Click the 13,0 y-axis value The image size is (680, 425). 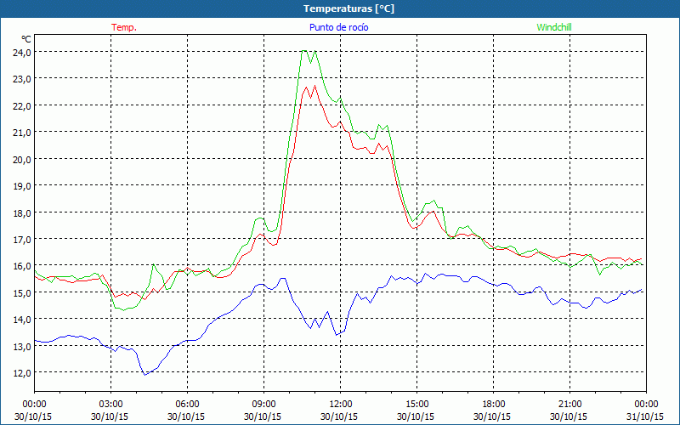23,347
